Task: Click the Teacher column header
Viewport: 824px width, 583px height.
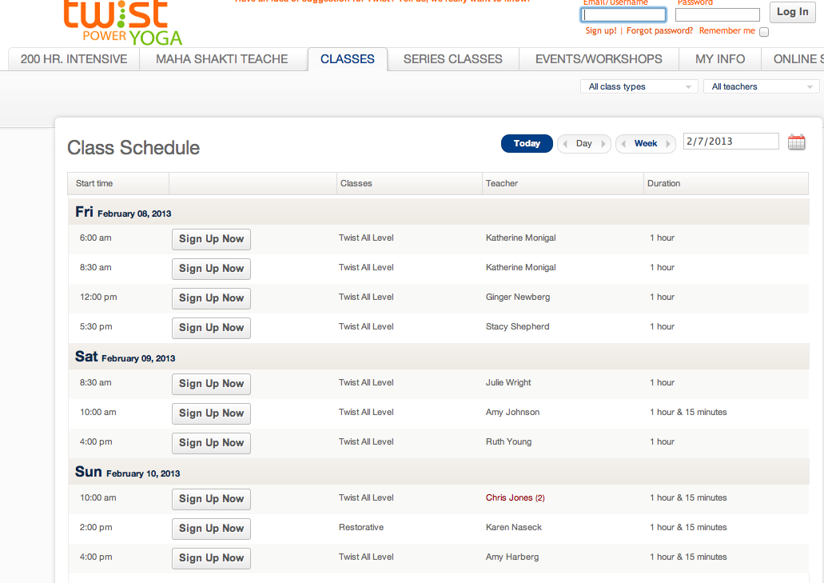Action: pyautogui.click(x=563, y=183)
